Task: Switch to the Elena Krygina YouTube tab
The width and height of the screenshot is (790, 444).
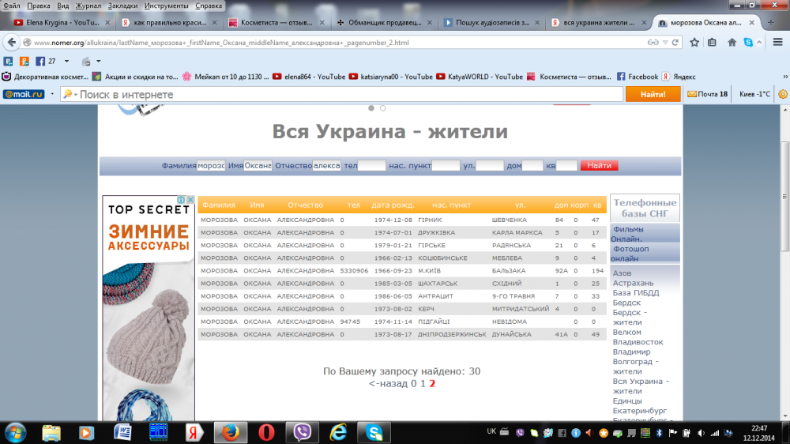Action: pyautogui.click(x=55, y=23)
